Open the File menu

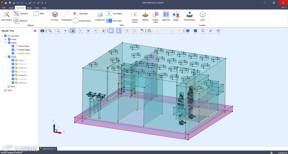[x=4, y=8]
